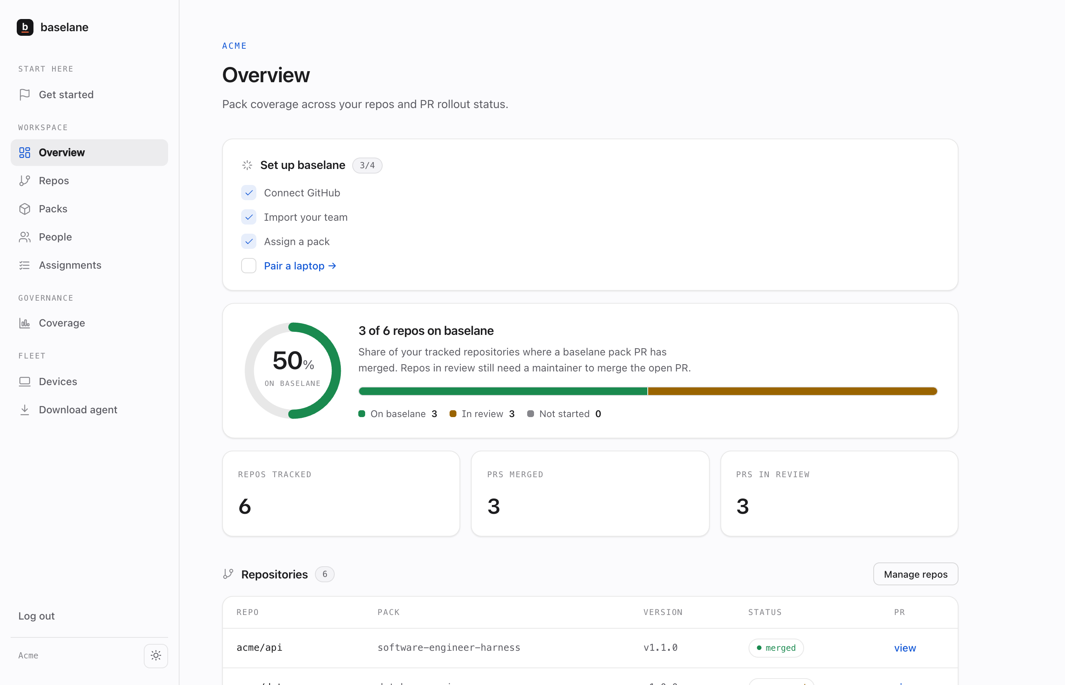Click the Packs box icon
The height and width of the screenshot is (685, 1065).
pyautogui.click(x=25, y=209)
